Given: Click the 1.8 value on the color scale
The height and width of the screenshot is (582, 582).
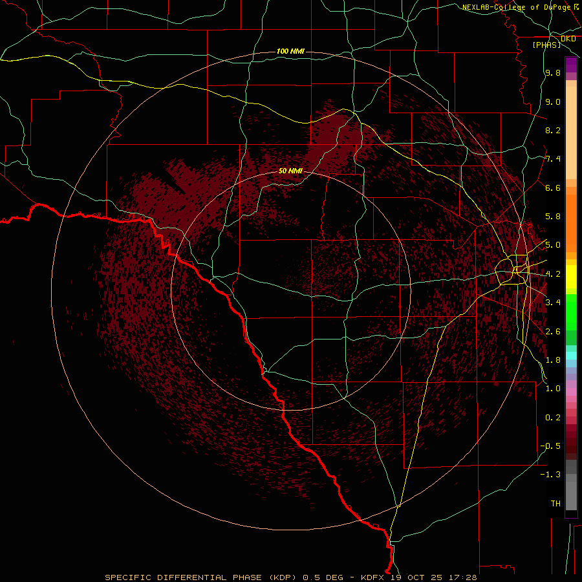Looking at the screenshot, I should click(x=553, y=360).
